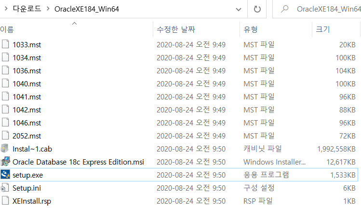Refresh the folder with the reload icon
Screen dimensions: 361x208
tap(257, 9)
